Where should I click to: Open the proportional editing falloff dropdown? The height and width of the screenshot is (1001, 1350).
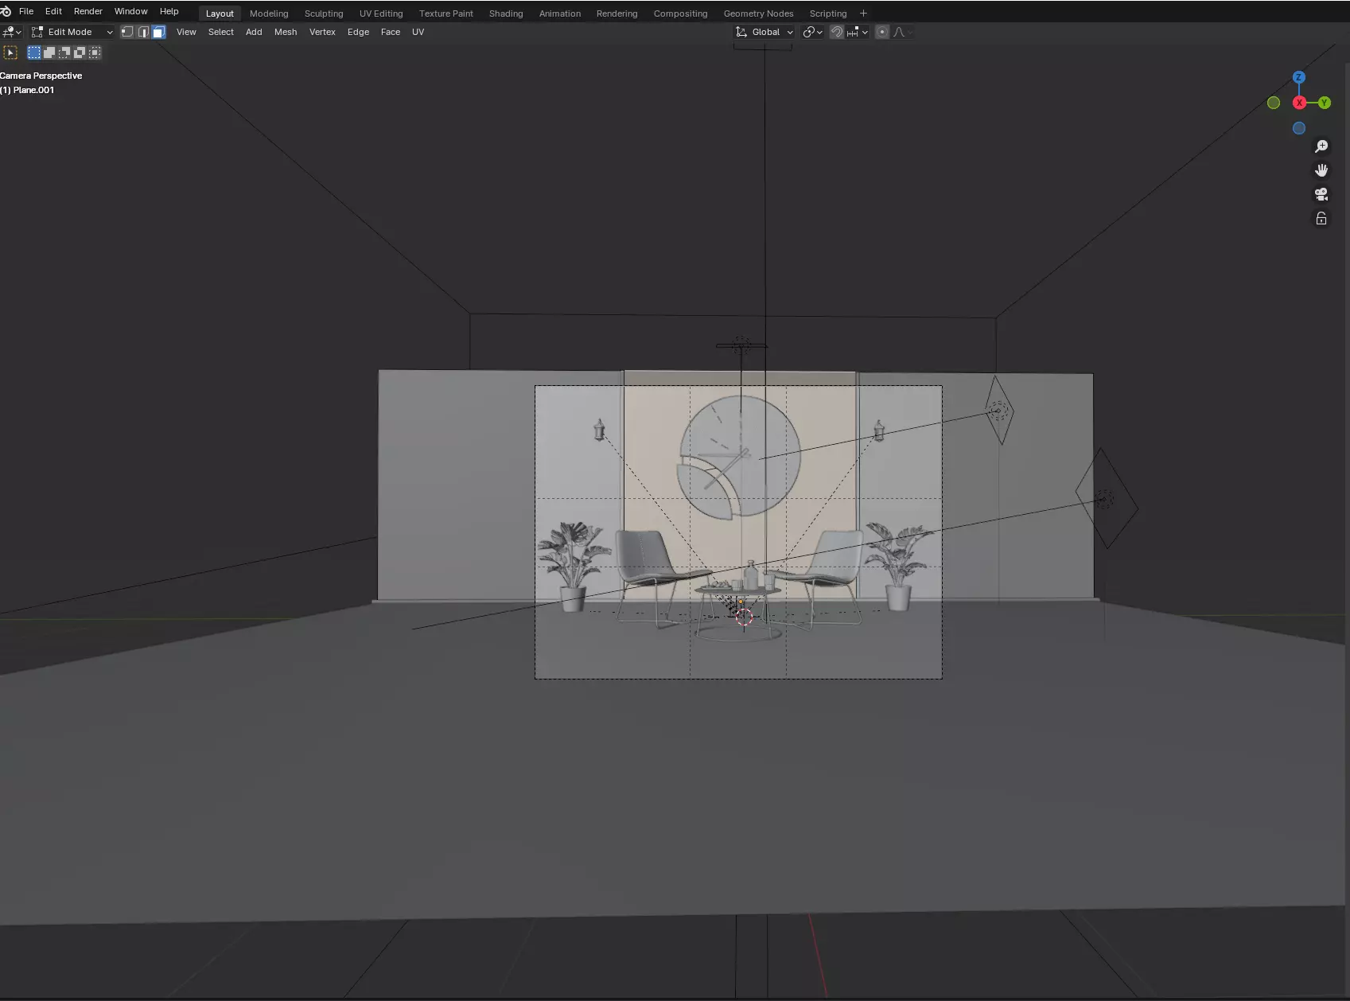pyautogui.click(x=903, y=32)
